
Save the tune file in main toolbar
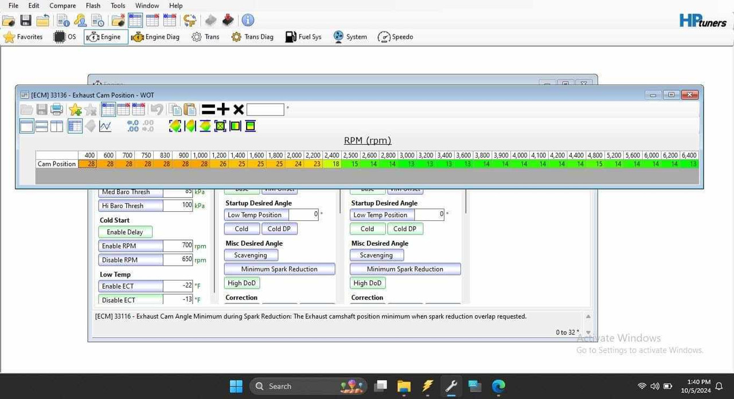[x=26, y=21]
